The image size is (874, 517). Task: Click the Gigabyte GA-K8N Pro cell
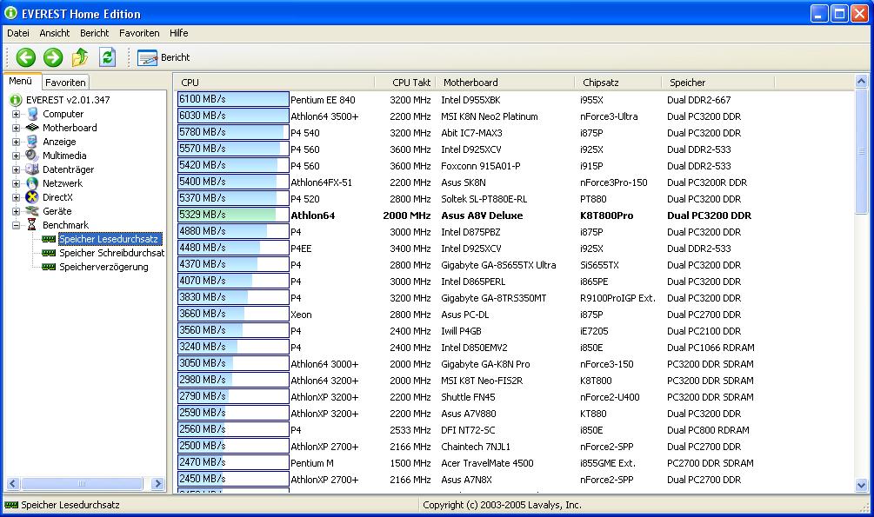pyautogui.click(x=485, y=364)
